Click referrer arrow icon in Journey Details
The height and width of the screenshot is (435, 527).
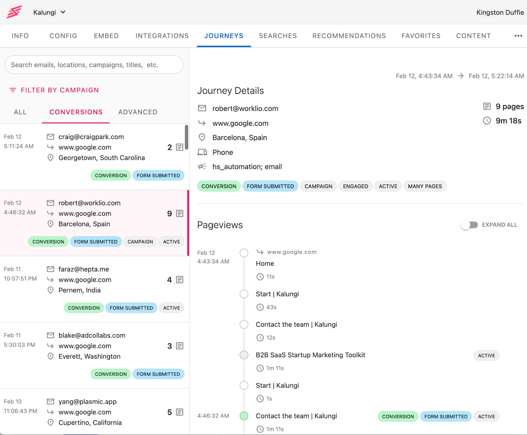(202, 123)
